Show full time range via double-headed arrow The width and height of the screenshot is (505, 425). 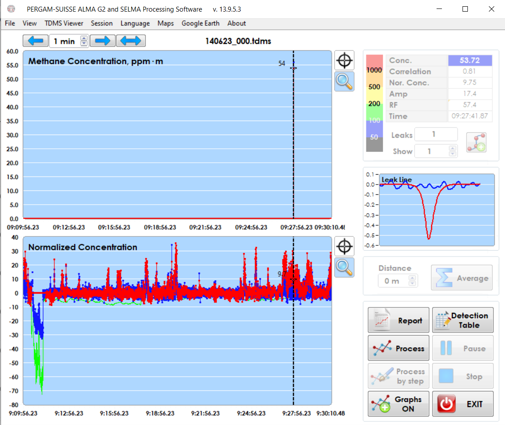point(131,40)
